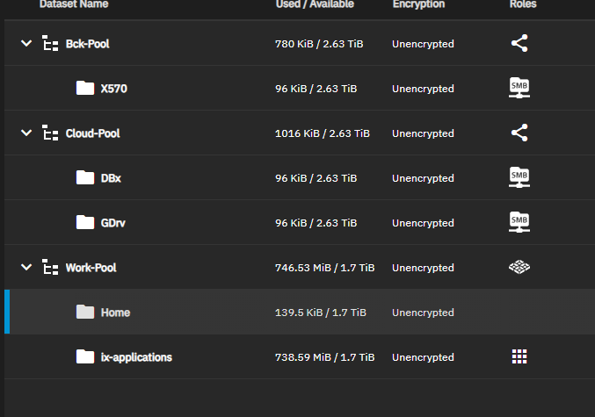The height and width of the screenshot is (417, 595).
Task: Click the Used / Available column header
Action: (315, 4)
